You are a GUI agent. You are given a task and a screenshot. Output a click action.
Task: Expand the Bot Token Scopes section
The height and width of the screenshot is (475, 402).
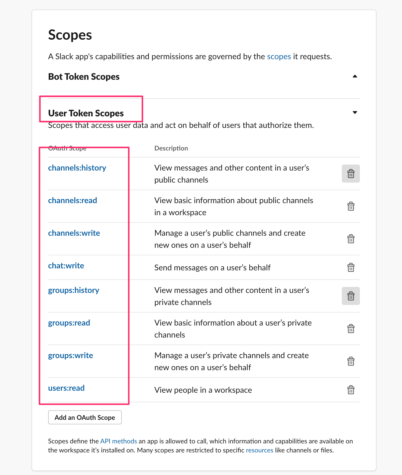(355, 76)
